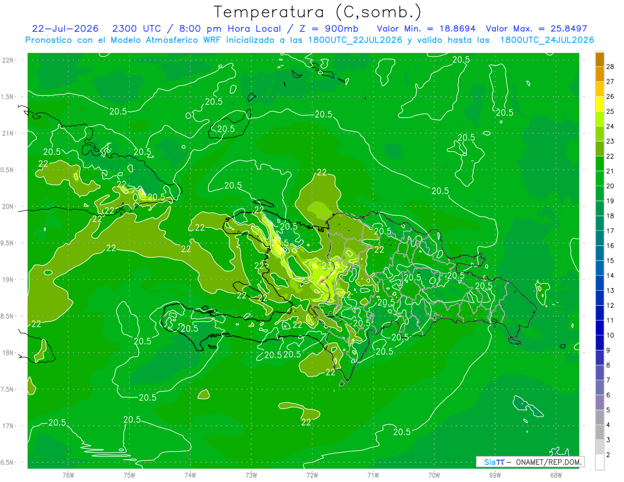This screenshot has width=624, height=482.
Task: Click the '75W' longitude axis label
Action: [x=129, y=475]
